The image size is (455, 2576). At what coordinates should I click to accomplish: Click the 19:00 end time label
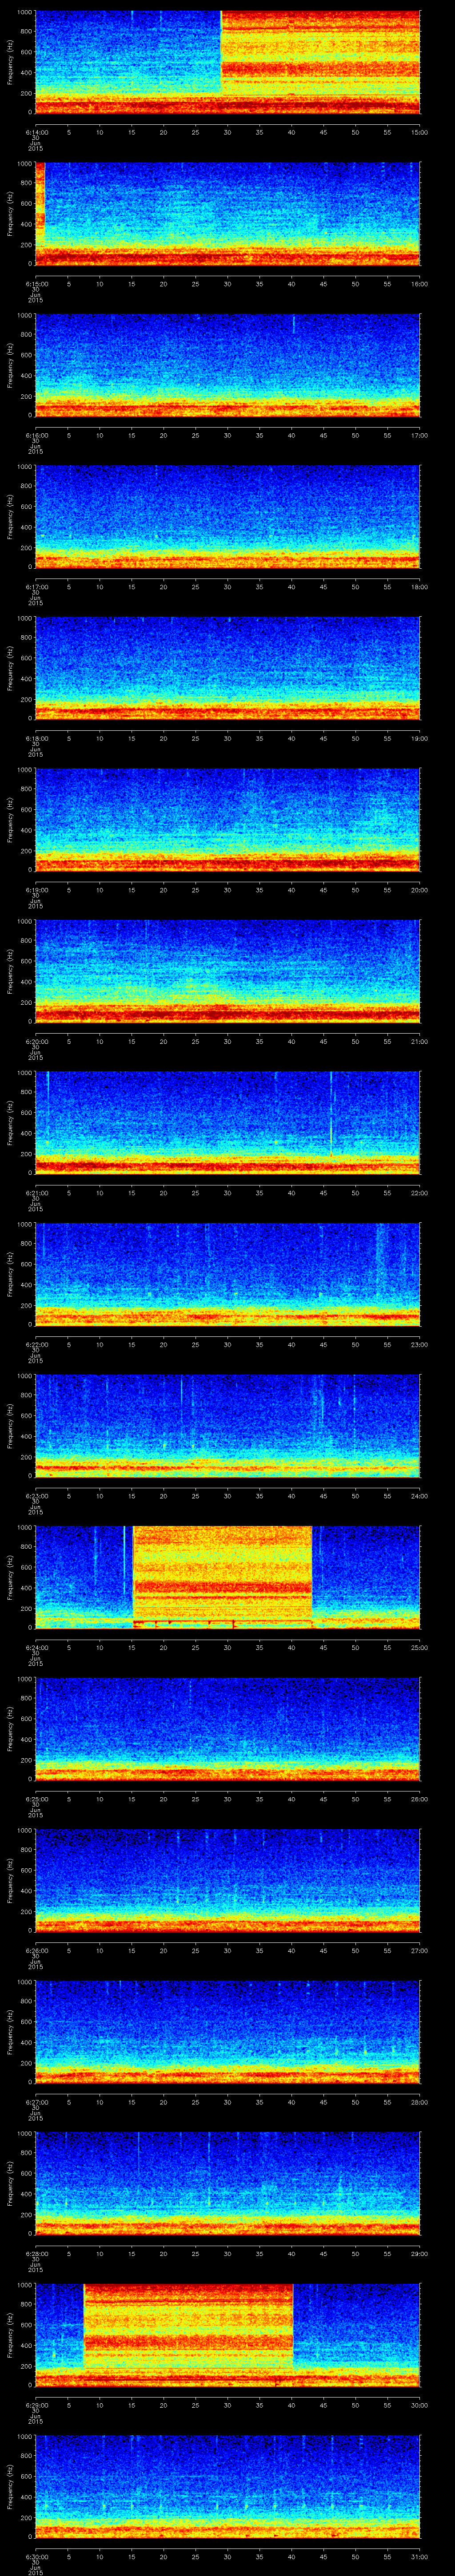420,738
